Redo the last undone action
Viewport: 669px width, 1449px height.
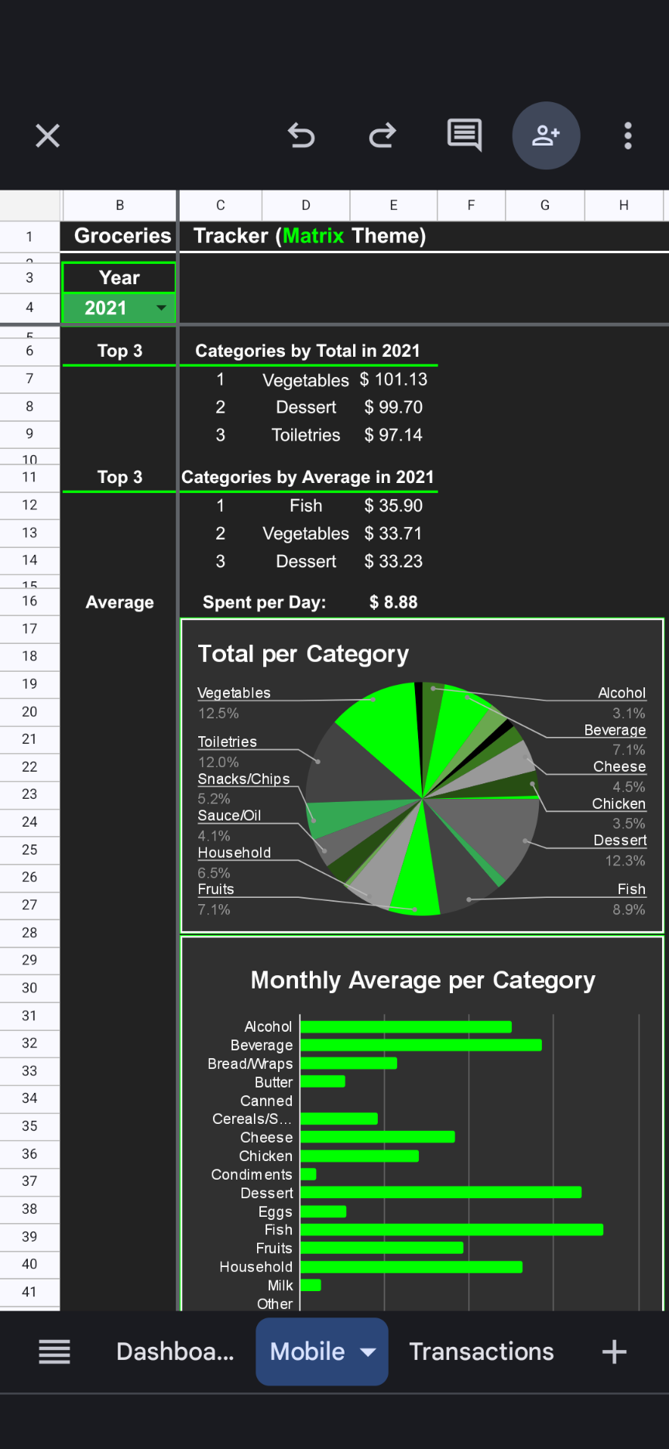point(383,135)
